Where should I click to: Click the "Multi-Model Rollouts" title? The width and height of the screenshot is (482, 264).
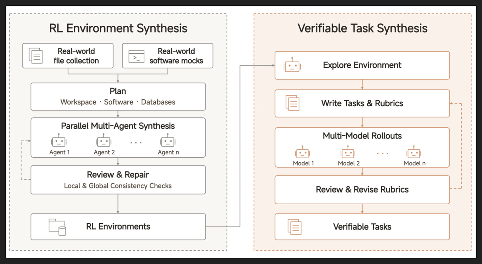pyautogui.click(x=362, y=136)
